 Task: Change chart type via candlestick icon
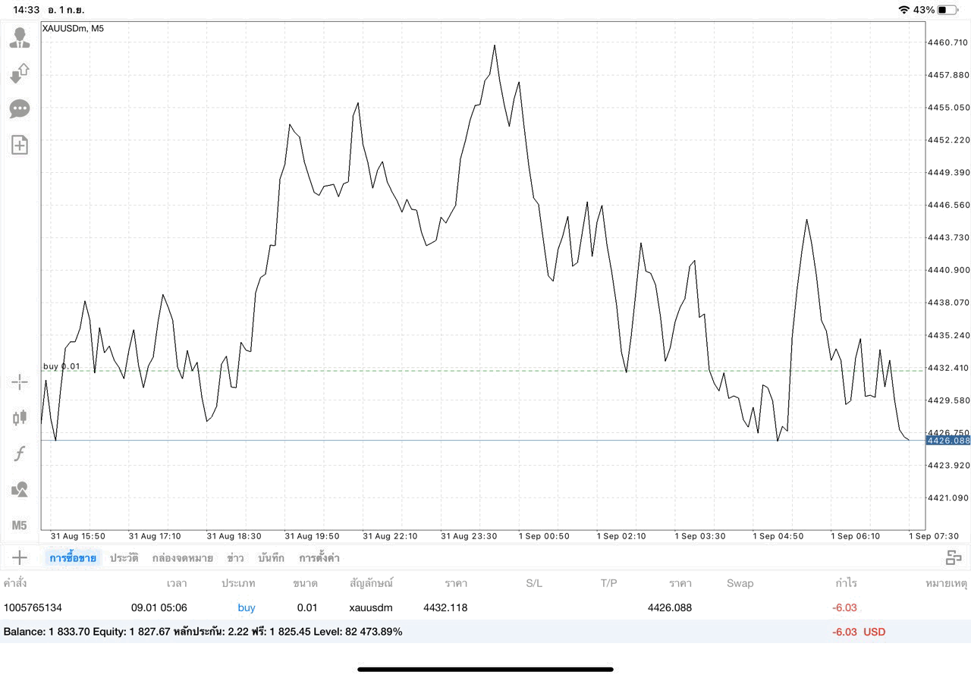pos(20,417)
